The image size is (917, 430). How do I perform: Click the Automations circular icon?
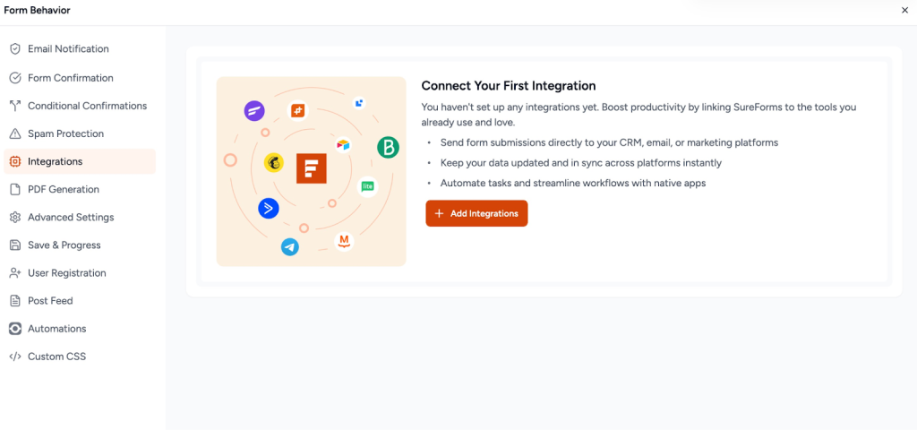point(14,329)
